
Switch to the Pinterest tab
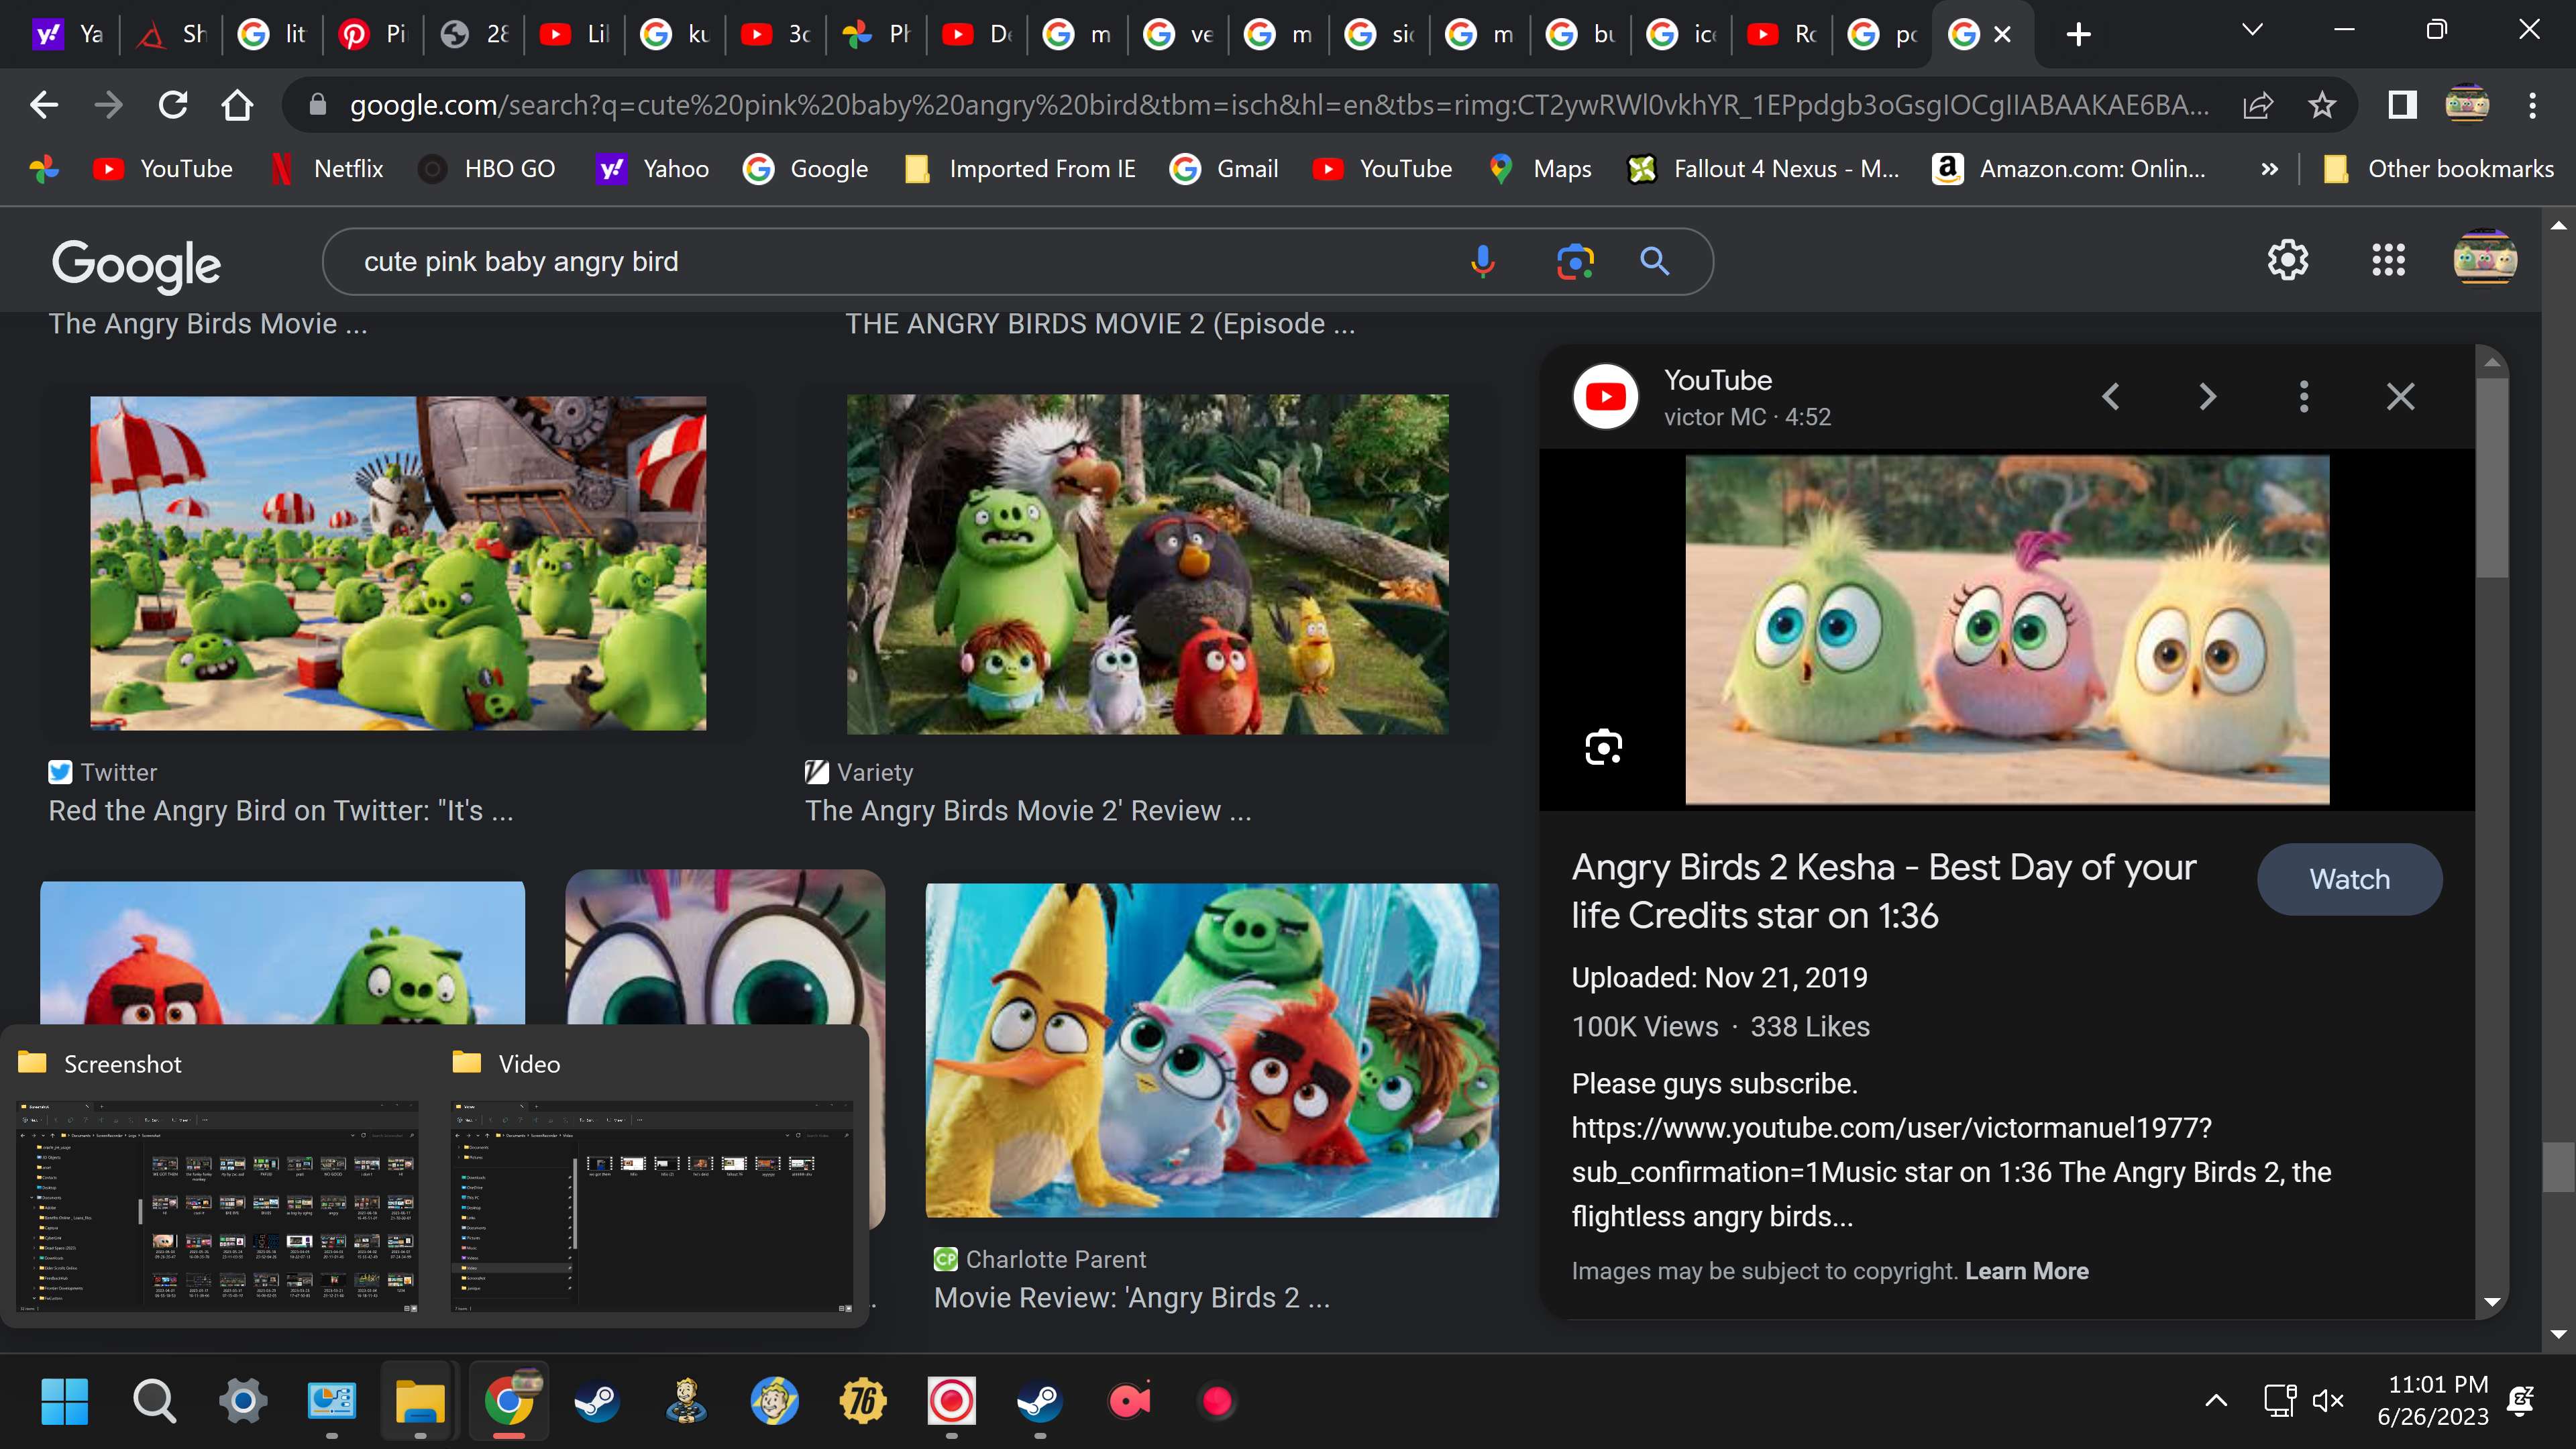pyautogui.click(x=373, y=34)
